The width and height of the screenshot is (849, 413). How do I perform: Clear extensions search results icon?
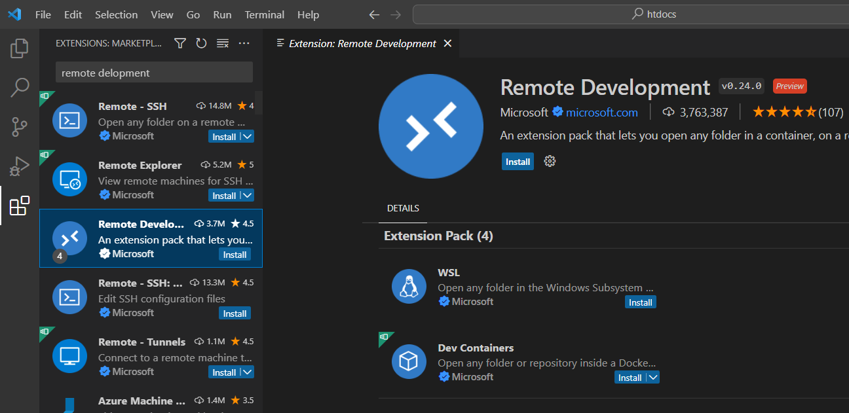click(x=223, y=43)
